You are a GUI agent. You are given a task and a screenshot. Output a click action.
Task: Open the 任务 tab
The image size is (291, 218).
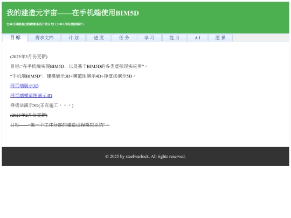click(124, 38)
